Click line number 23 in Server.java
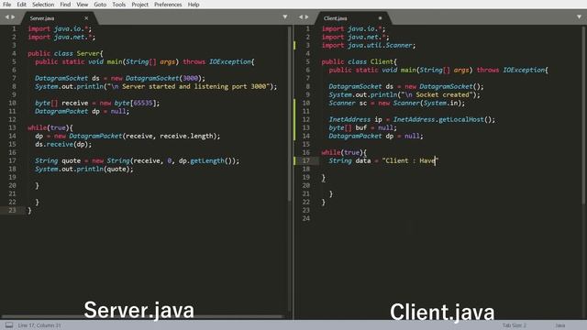This screenshot has height=330, width=587. click(12, 210)
